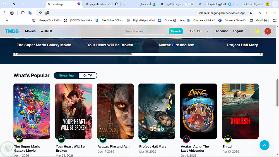
Task: Click the icon beside the bookmark star
Action: pos(47,13)
